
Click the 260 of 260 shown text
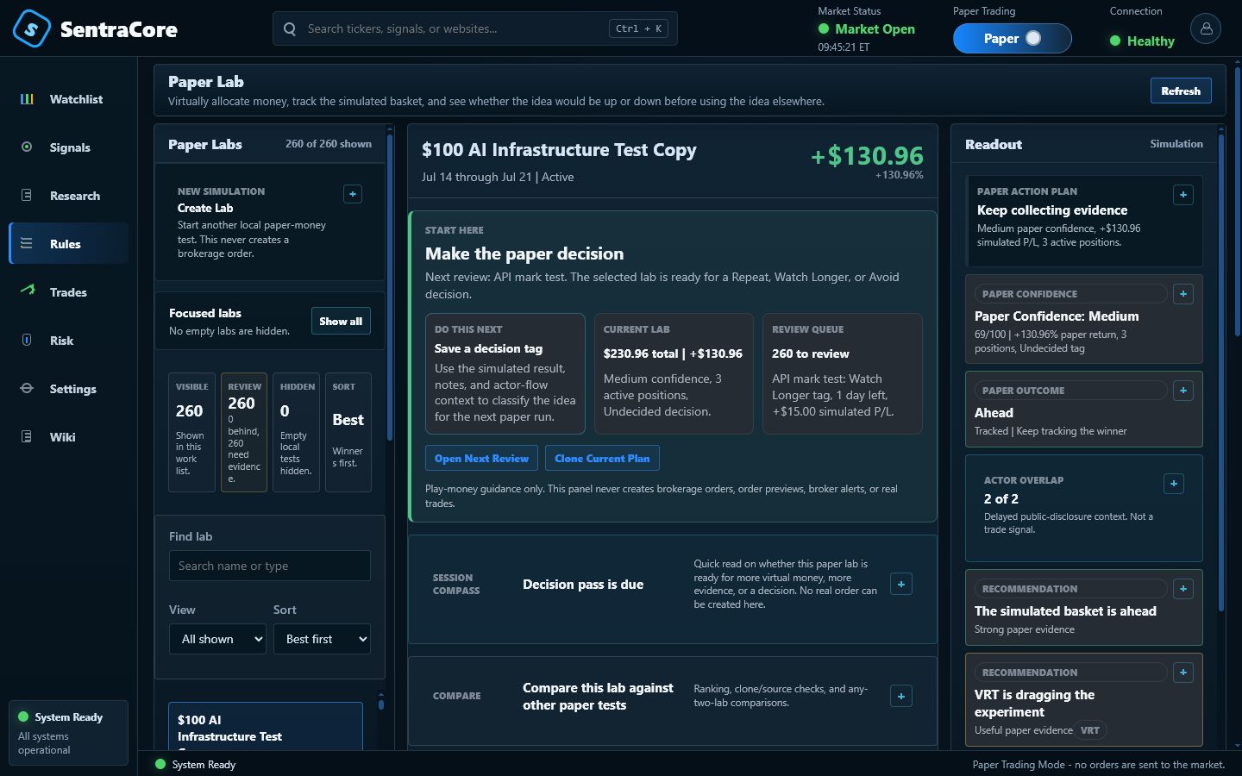(x=329, y=144)
